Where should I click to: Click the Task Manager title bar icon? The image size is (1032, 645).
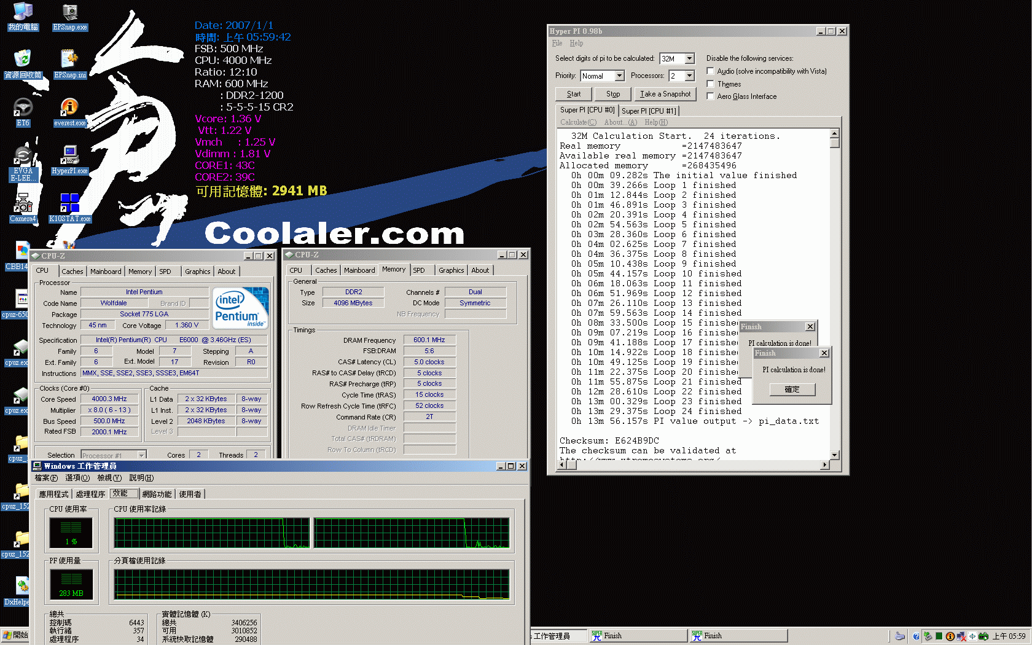[x=37, y=466]
